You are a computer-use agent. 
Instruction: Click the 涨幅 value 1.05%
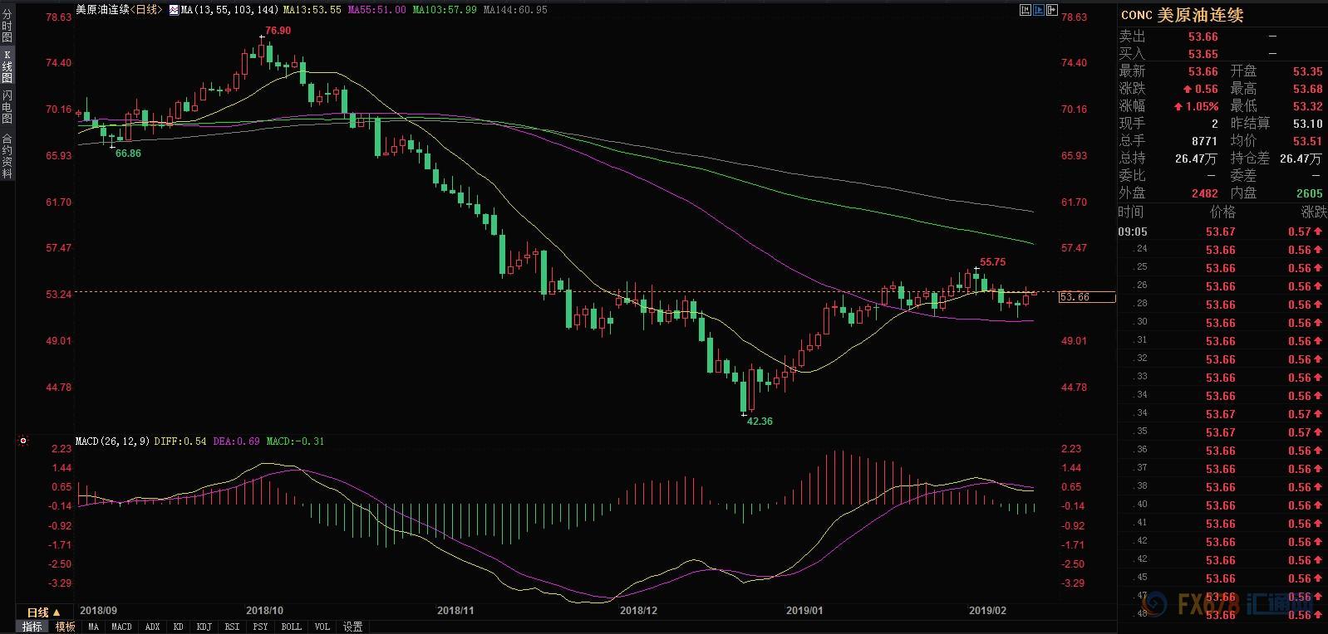pyautogui.click(x=1196, y=106)
